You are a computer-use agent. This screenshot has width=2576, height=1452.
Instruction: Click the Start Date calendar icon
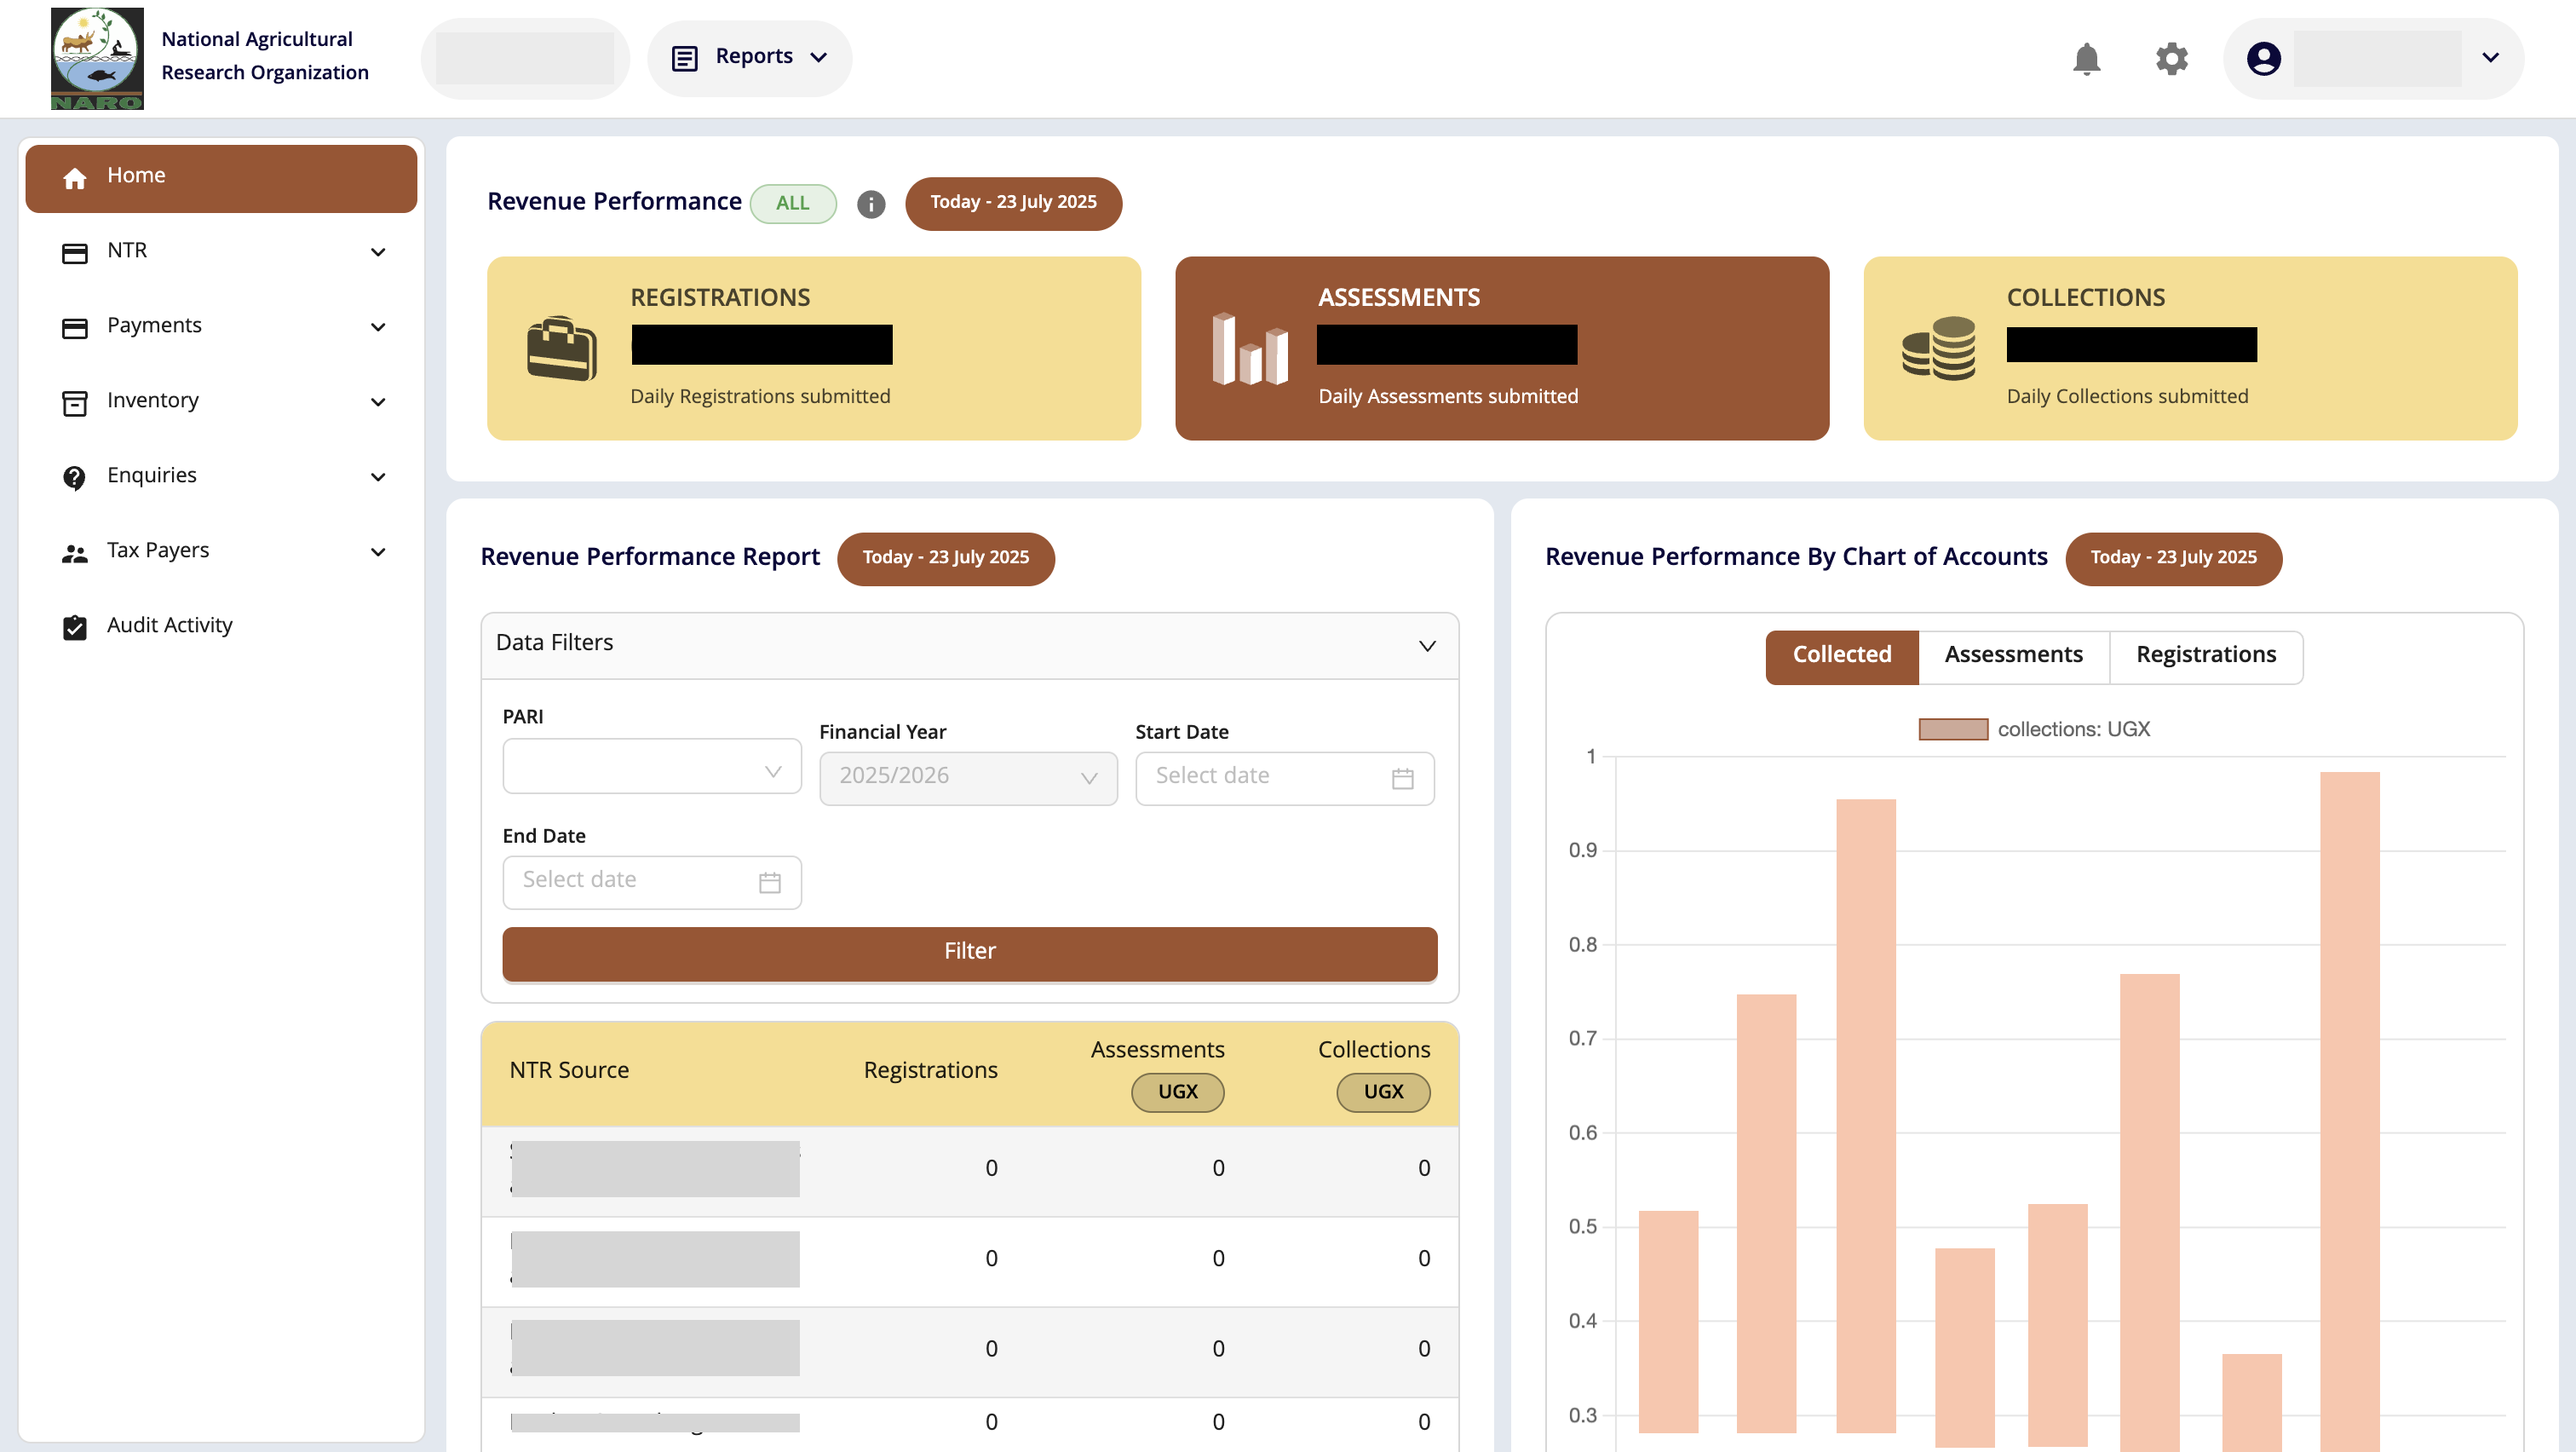tap(1402, 778)
